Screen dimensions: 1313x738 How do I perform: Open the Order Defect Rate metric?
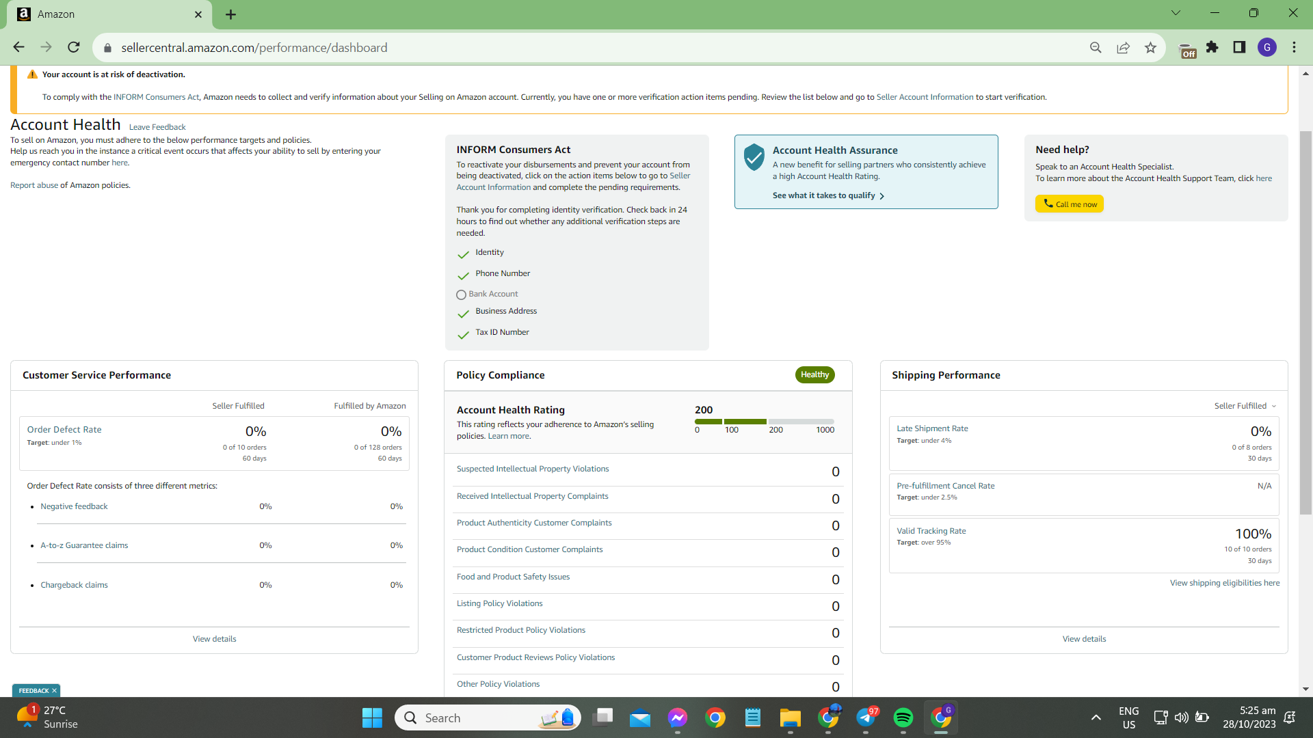pos(64,430)
